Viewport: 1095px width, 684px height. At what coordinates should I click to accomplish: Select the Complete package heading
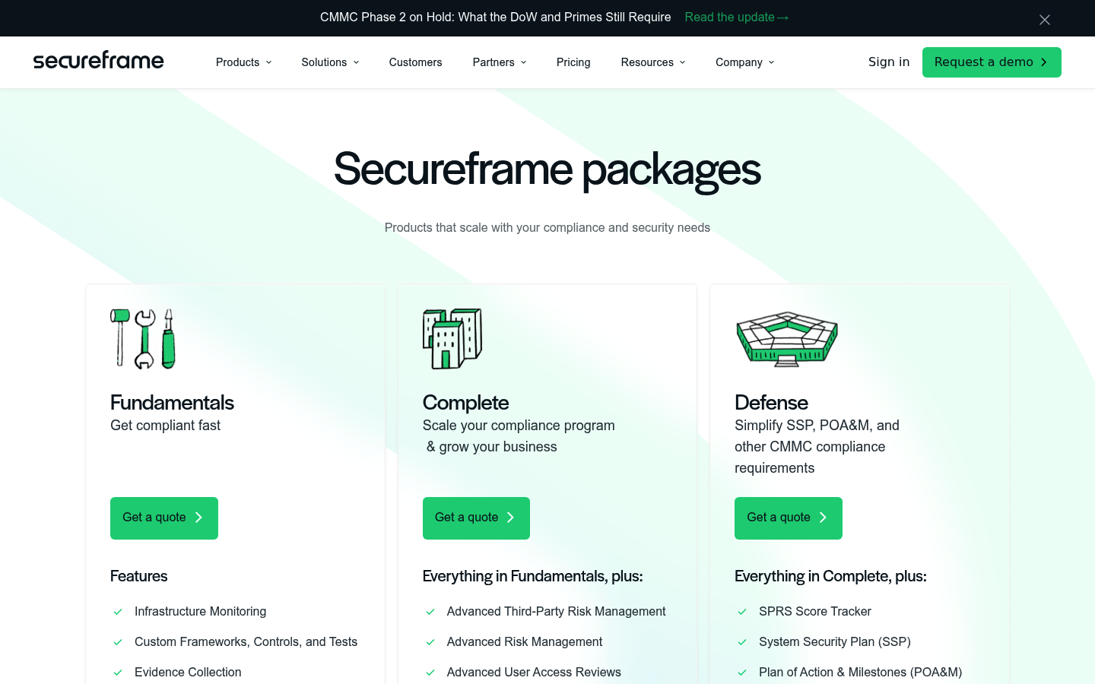pos(465,403)
